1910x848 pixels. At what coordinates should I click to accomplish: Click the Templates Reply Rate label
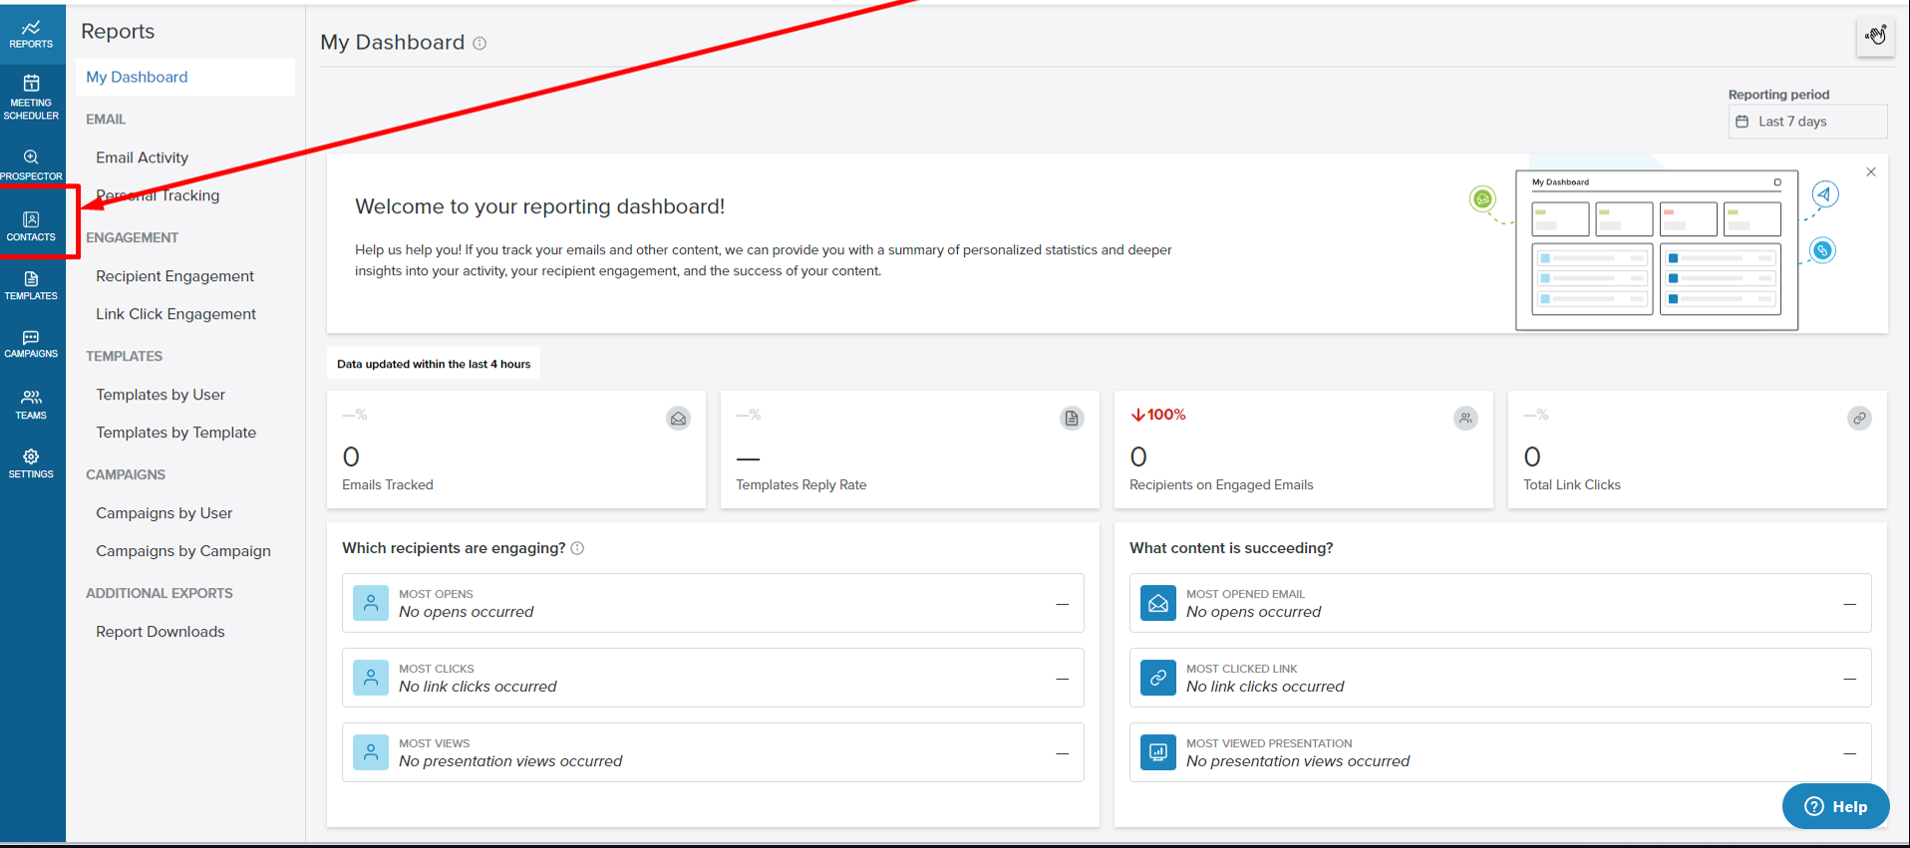pyautogui.click(x=801, y=485)
